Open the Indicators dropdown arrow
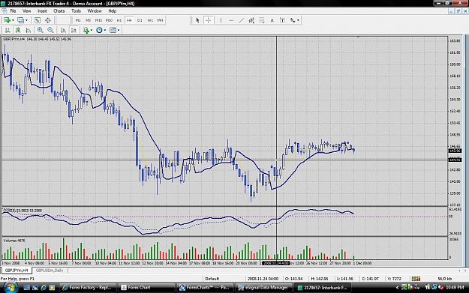 (x=92, y=30)
